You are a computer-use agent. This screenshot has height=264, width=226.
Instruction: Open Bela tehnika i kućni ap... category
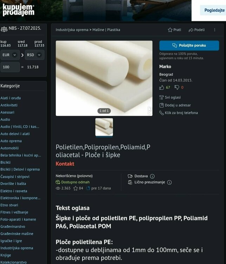coord(21,155)
